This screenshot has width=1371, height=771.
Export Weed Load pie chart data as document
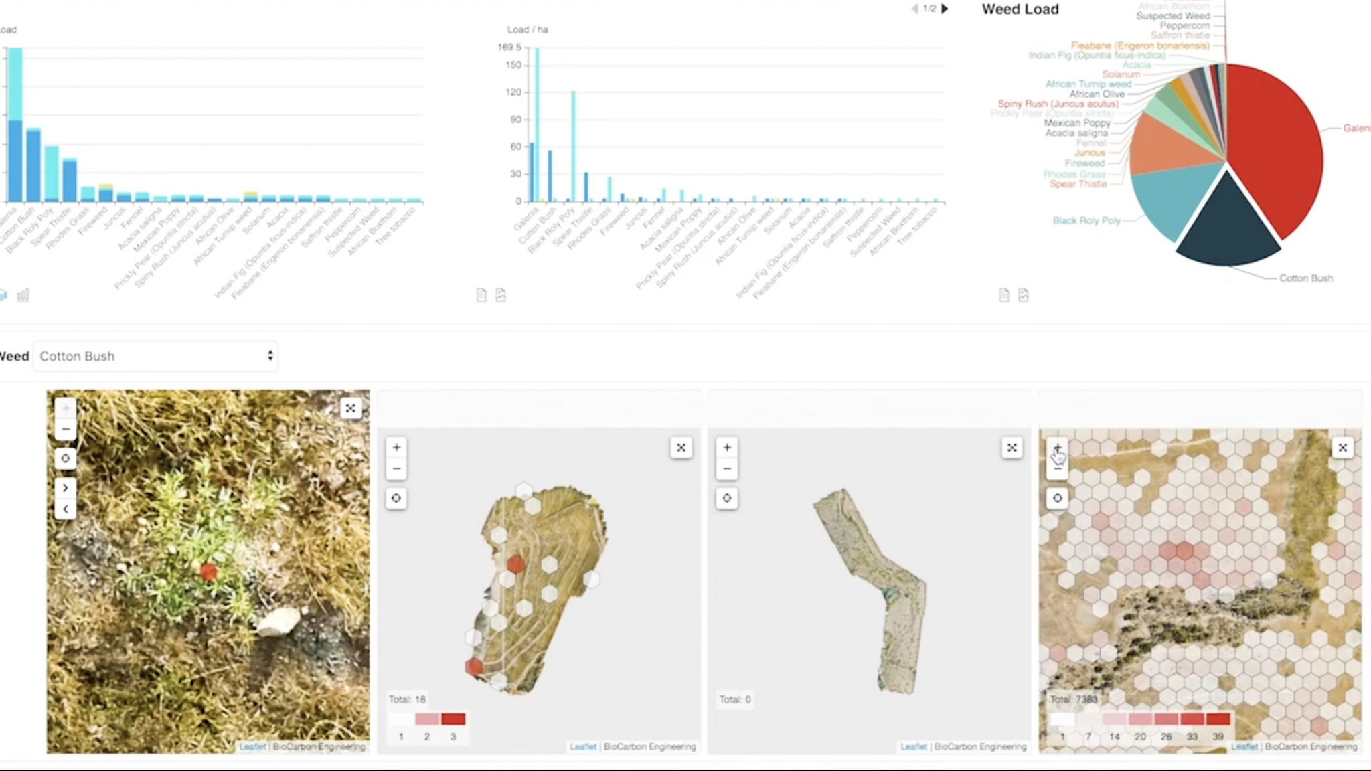(1004, 295)
